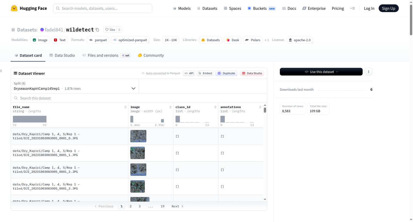Open the navigation overflow menu icon

pos(352,8)
